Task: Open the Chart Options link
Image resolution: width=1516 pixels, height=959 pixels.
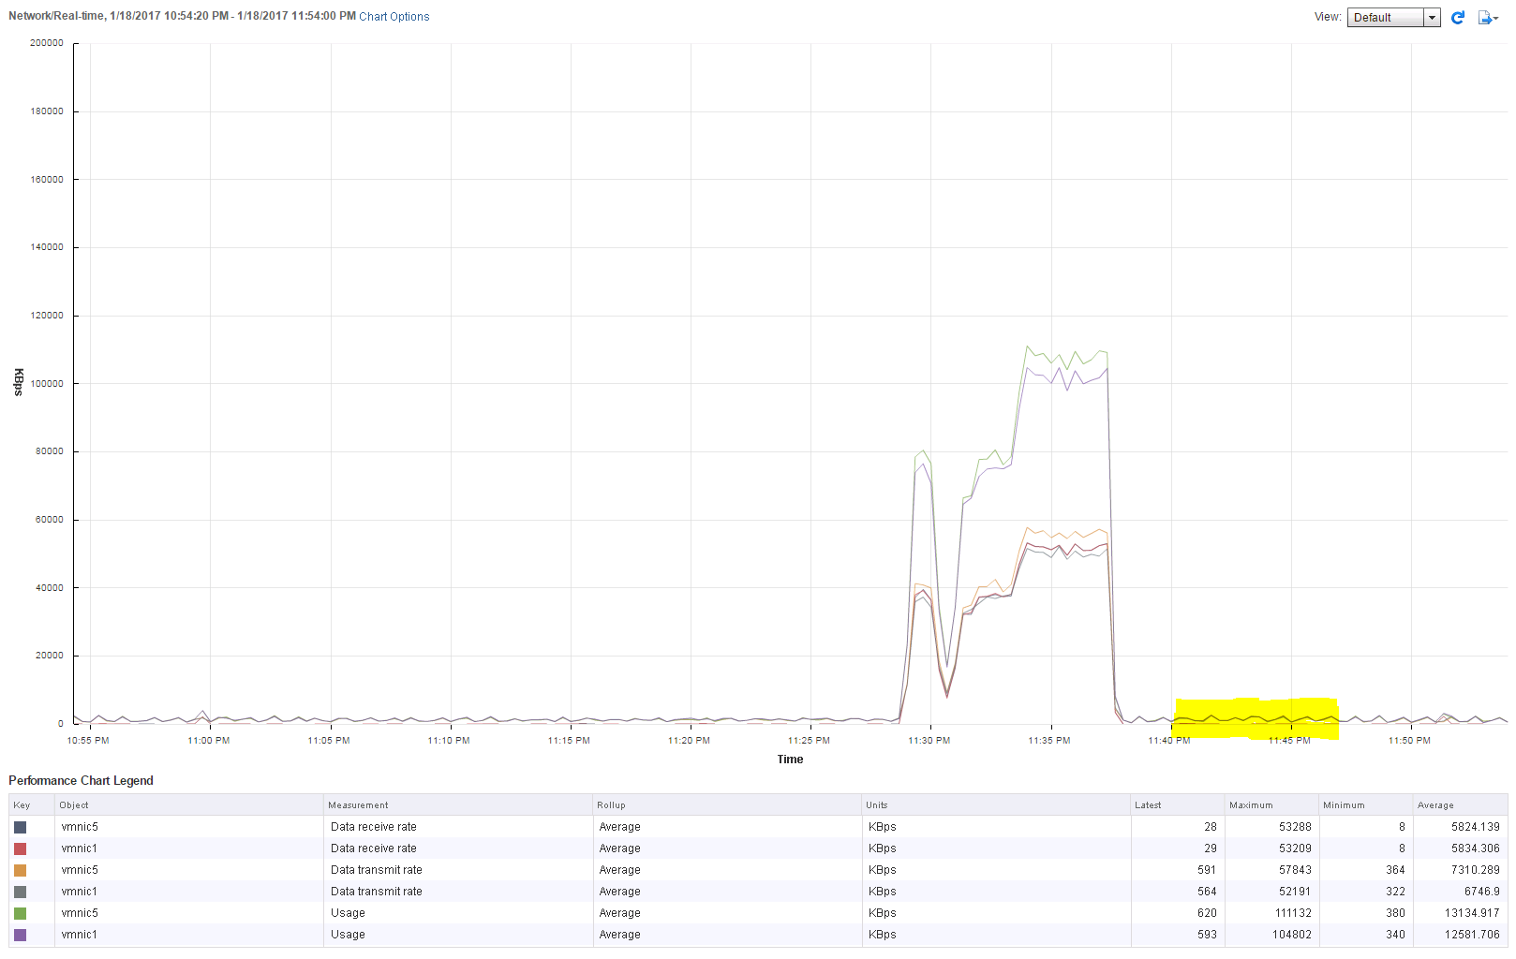Action: [394, 17]
